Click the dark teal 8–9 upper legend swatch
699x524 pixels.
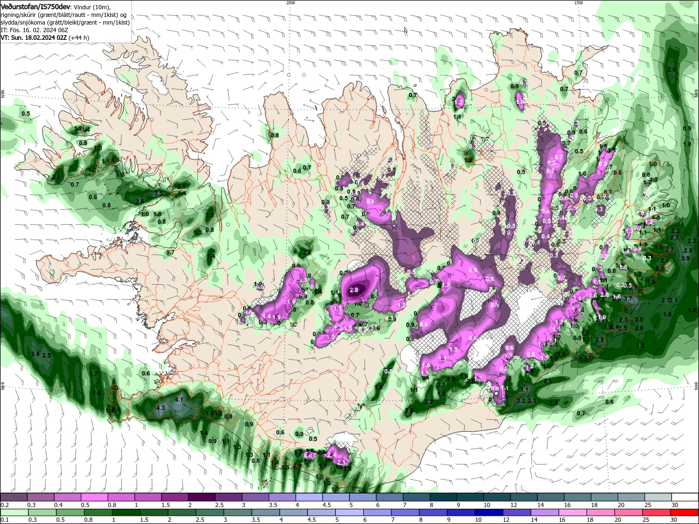coord(443,498)
